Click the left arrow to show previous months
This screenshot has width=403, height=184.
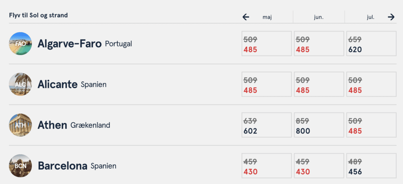[246, 17]
